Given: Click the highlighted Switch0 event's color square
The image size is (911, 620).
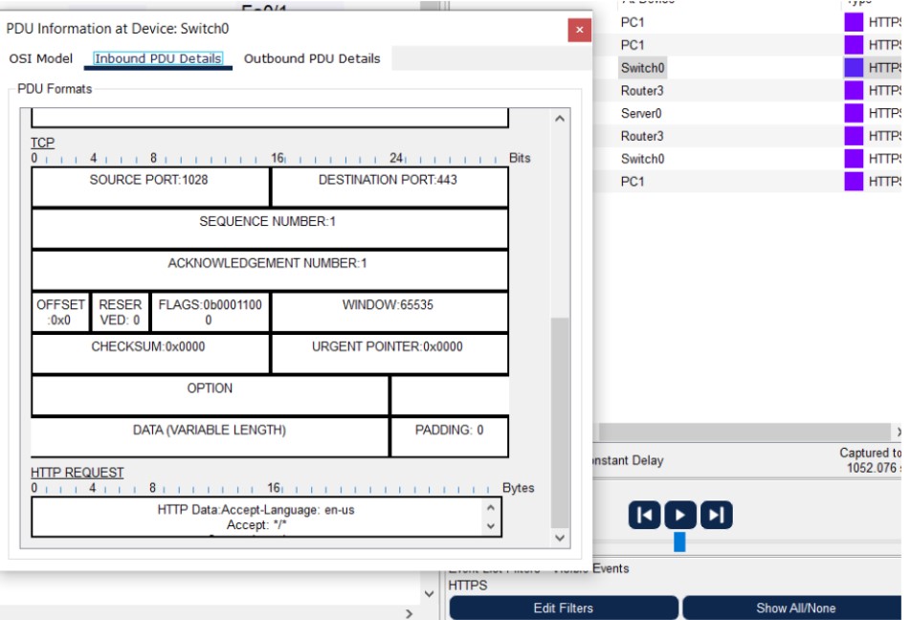Looking at the screenshot, I should point(854,68).
